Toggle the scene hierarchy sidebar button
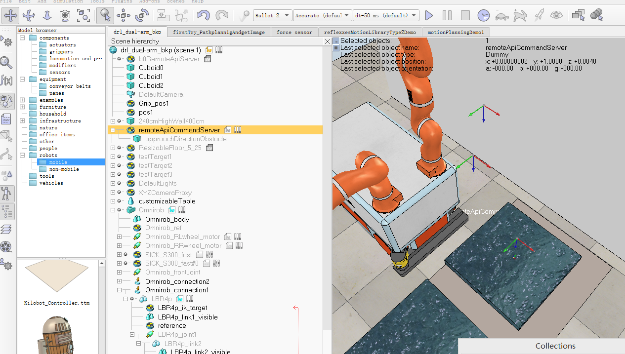The width and height of the screenshot is (625, 354). (7, 211)
